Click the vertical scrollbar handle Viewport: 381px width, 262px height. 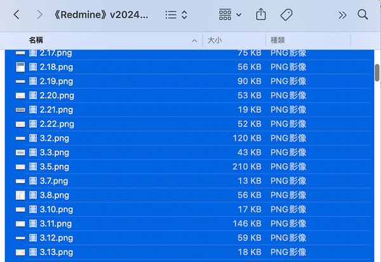tap(377, 72)
